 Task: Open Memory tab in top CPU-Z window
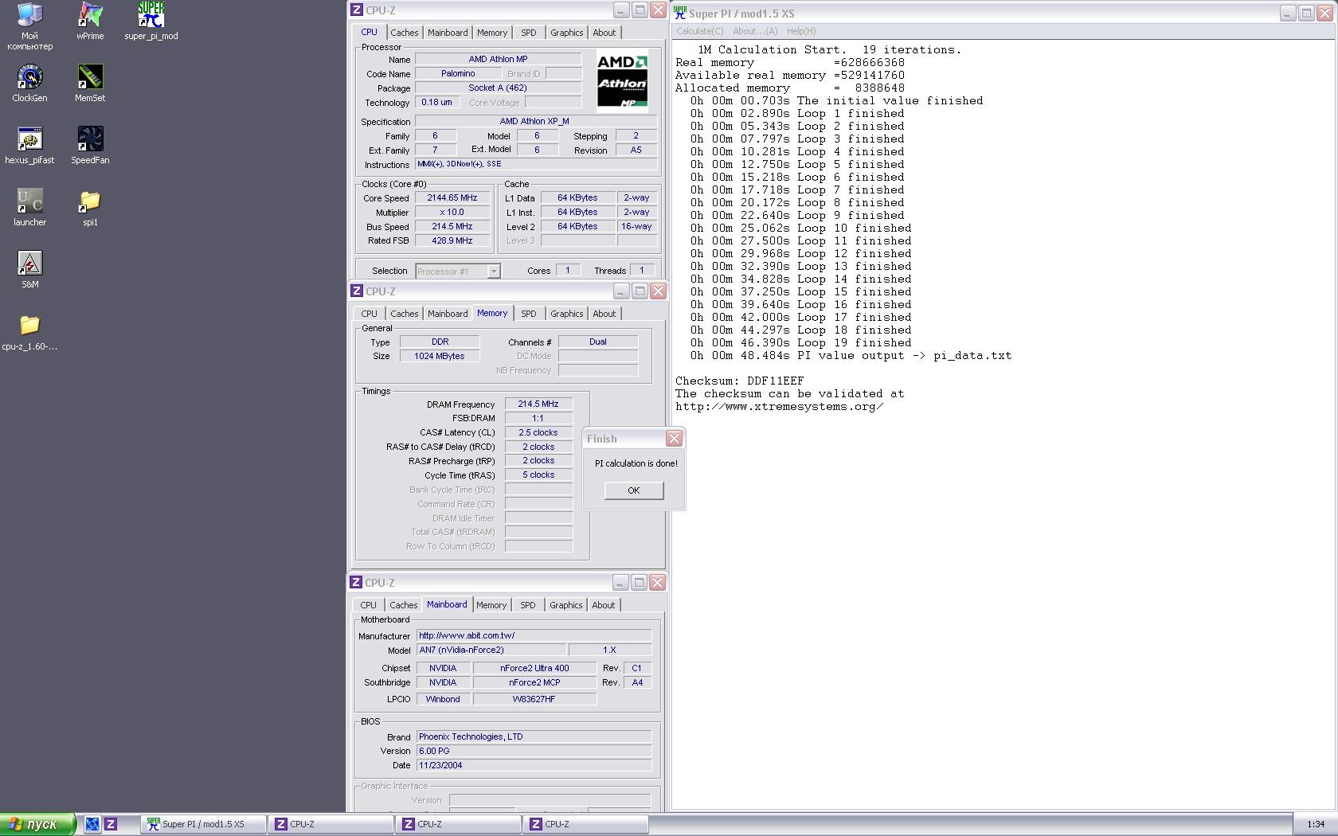point(492,33)
